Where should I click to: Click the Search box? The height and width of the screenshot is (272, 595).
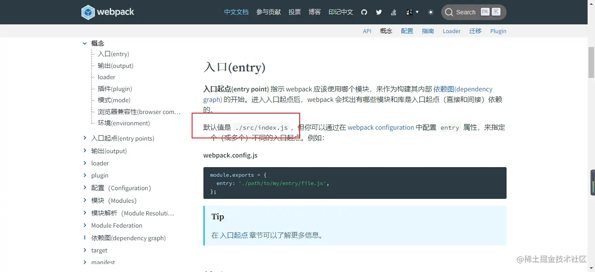pos(473,12)
